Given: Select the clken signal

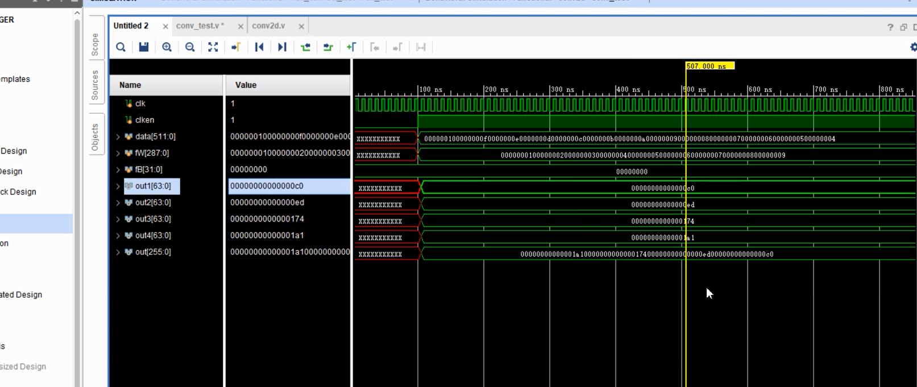Looking at the screenshot, I should (x=144, y=120).
